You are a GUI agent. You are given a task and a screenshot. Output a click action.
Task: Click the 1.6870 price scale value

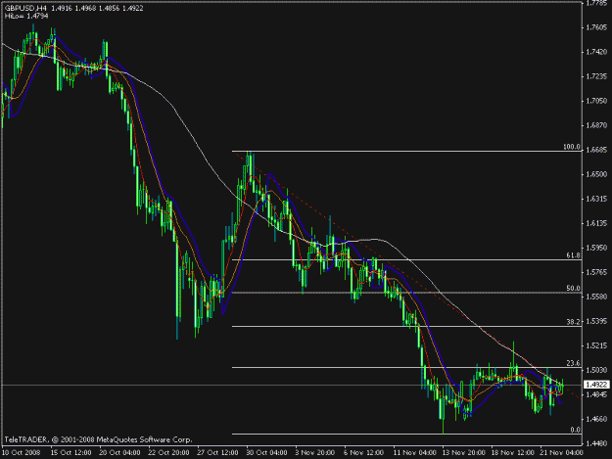pyautogui.click(x=596, y=125)
